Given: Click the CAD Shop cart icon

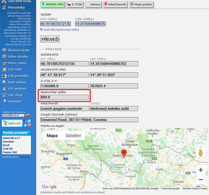Looking at the screenshot, I should coord(4,95).
